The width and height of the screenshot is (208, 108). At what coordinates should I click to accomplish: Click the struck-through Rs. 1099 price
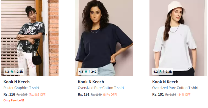coord(22,94)
